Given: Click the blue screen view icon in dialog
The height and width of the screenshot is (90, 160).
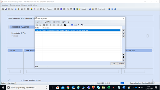Looking at the screenshot, I should tap(72, 25).
